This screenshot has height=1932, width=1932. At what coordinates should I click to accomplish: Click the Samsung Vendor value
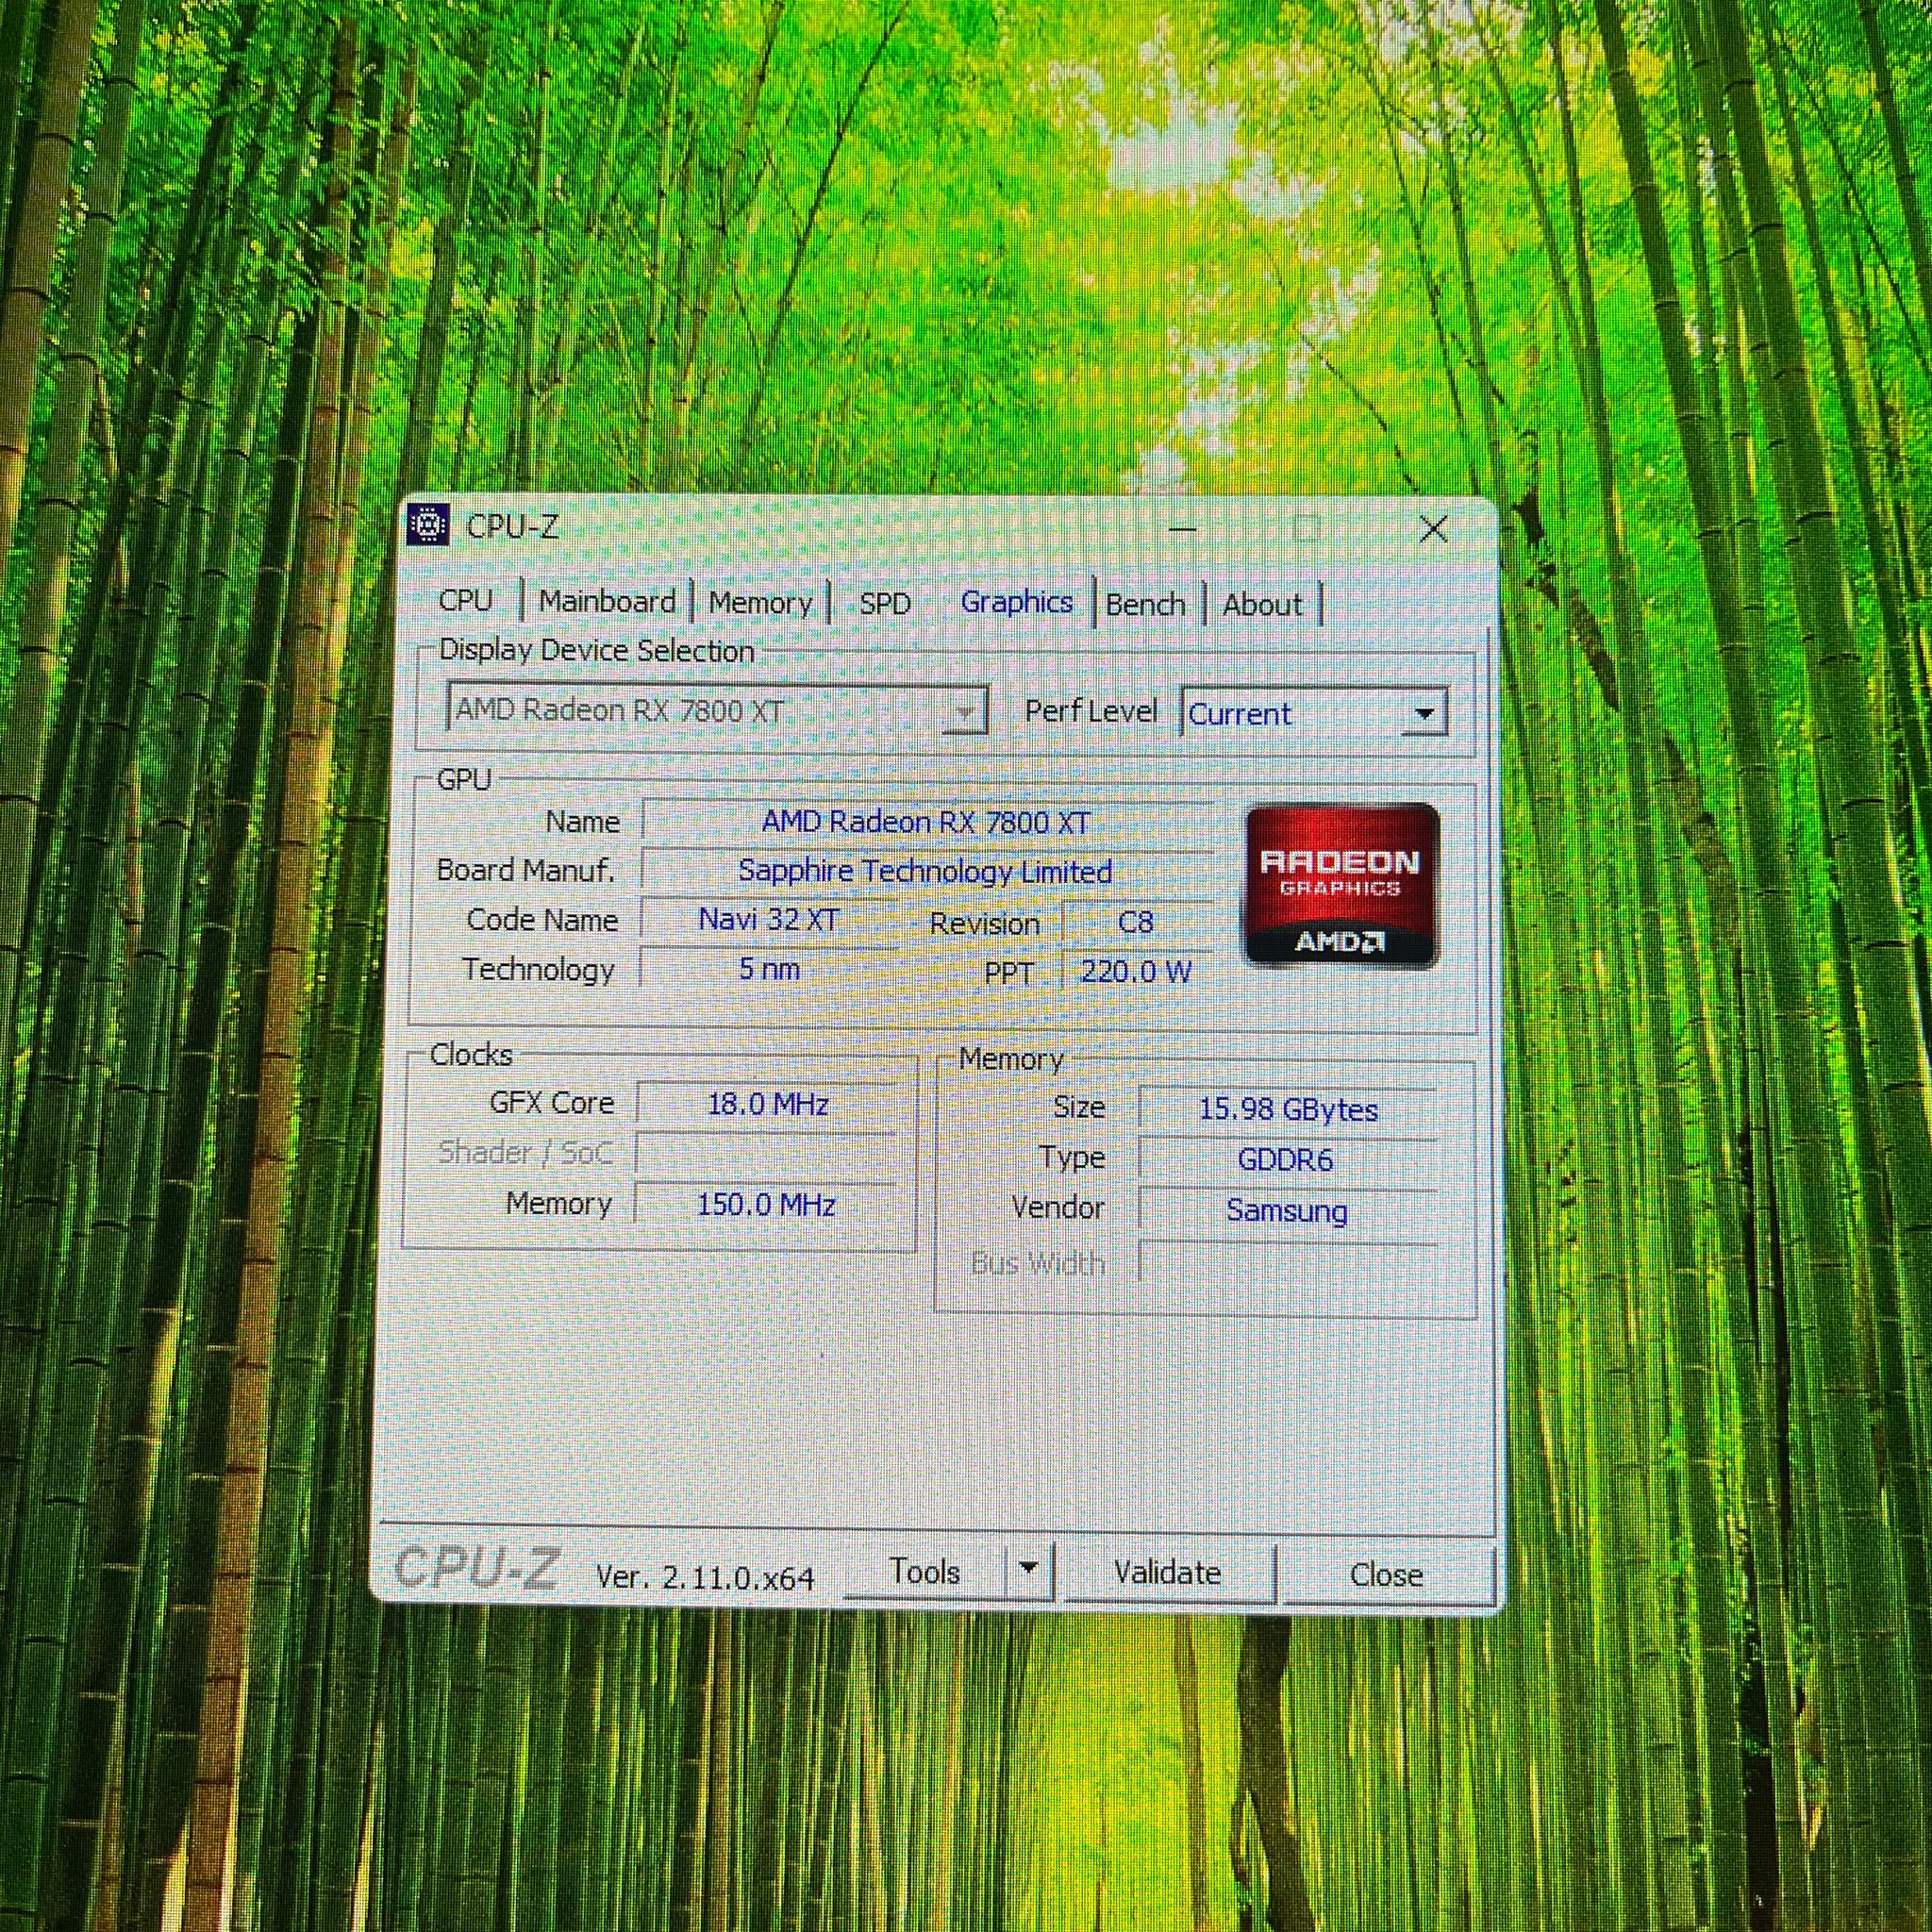1287,1211
